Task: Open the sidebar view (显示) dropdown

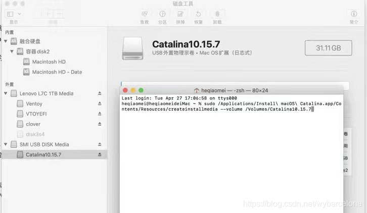Action: coord(14,14)
